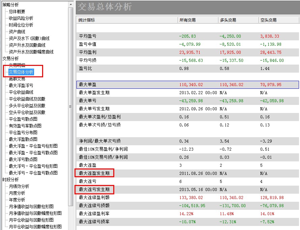
Task: Click the 多头交易 column header
Action: click(238, 20)
